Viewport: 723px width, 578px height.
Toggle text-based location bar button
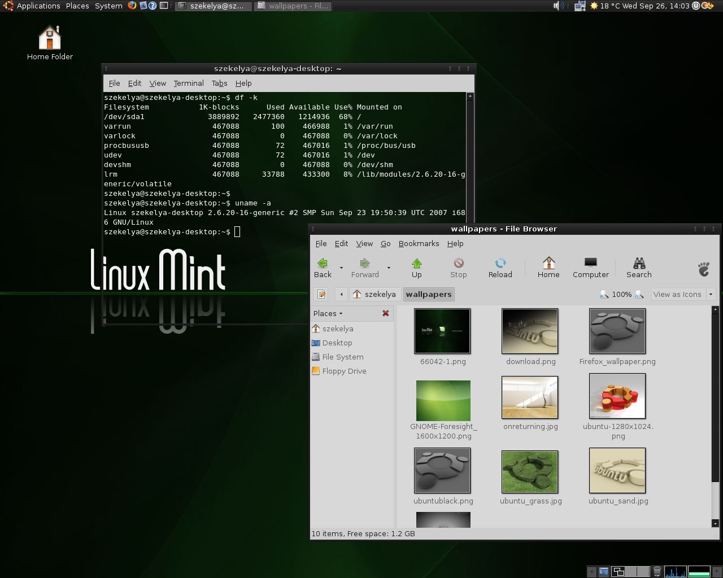[x=321, y=294]
